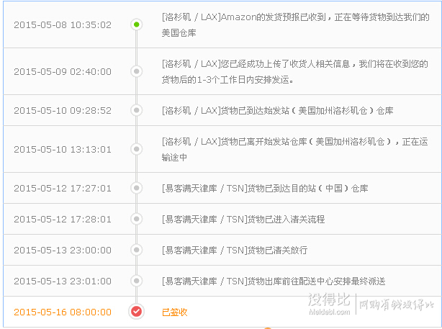The height and width of the screenshot is (329, 442).
Task: Select timestamp 2015-05-12 17:28:01
Action: point(63,220)
